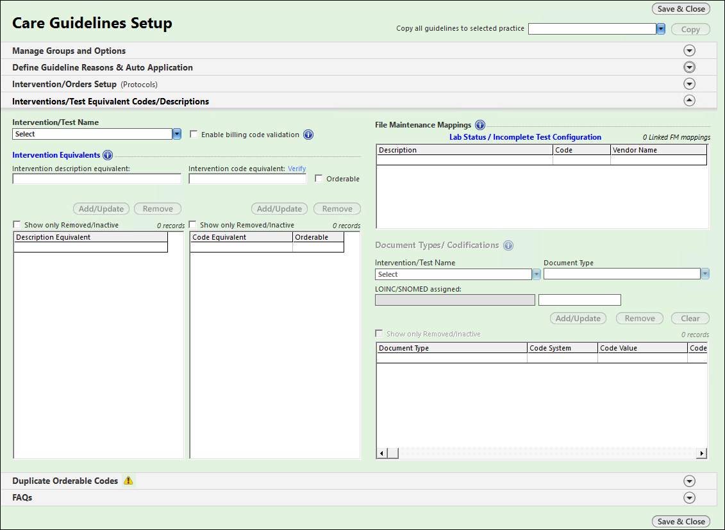Click Code Value column header
This screenshot has width=725, height=530.
(x=642, y=348)
